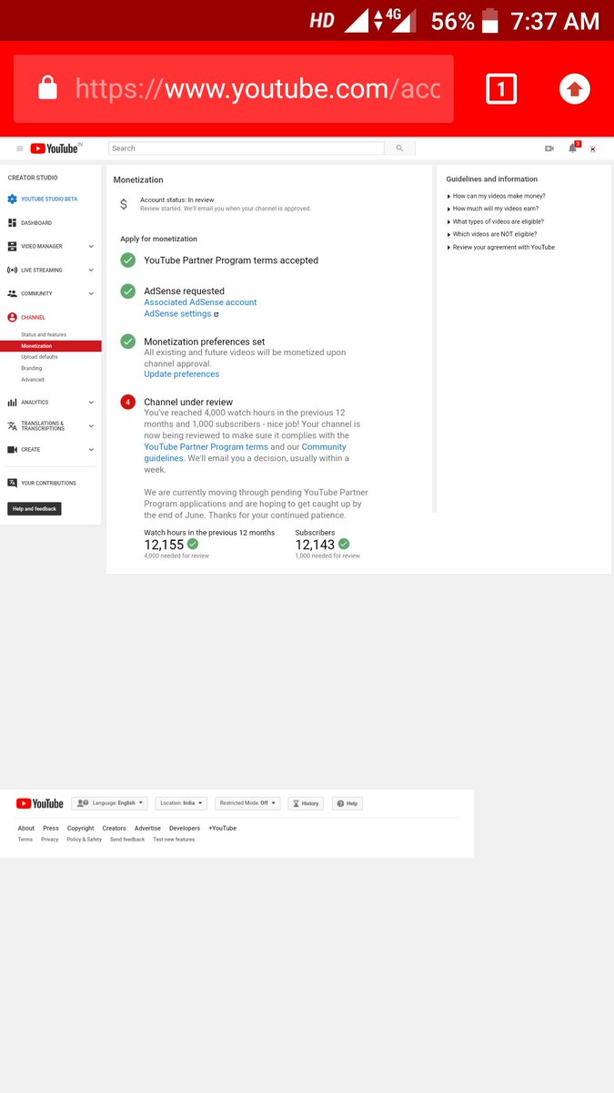Select Branding under Channel
This screenshot has width=614, height=1093.
pos(32,369)
